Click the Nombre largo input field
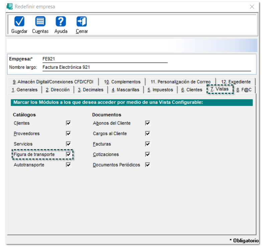 click(146, 67)
